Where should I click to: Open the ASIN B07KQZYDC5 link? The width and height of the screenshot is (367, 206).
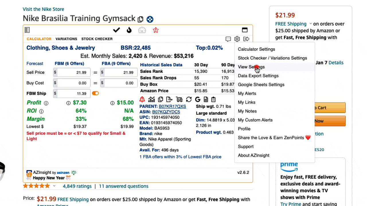(166, 112)
